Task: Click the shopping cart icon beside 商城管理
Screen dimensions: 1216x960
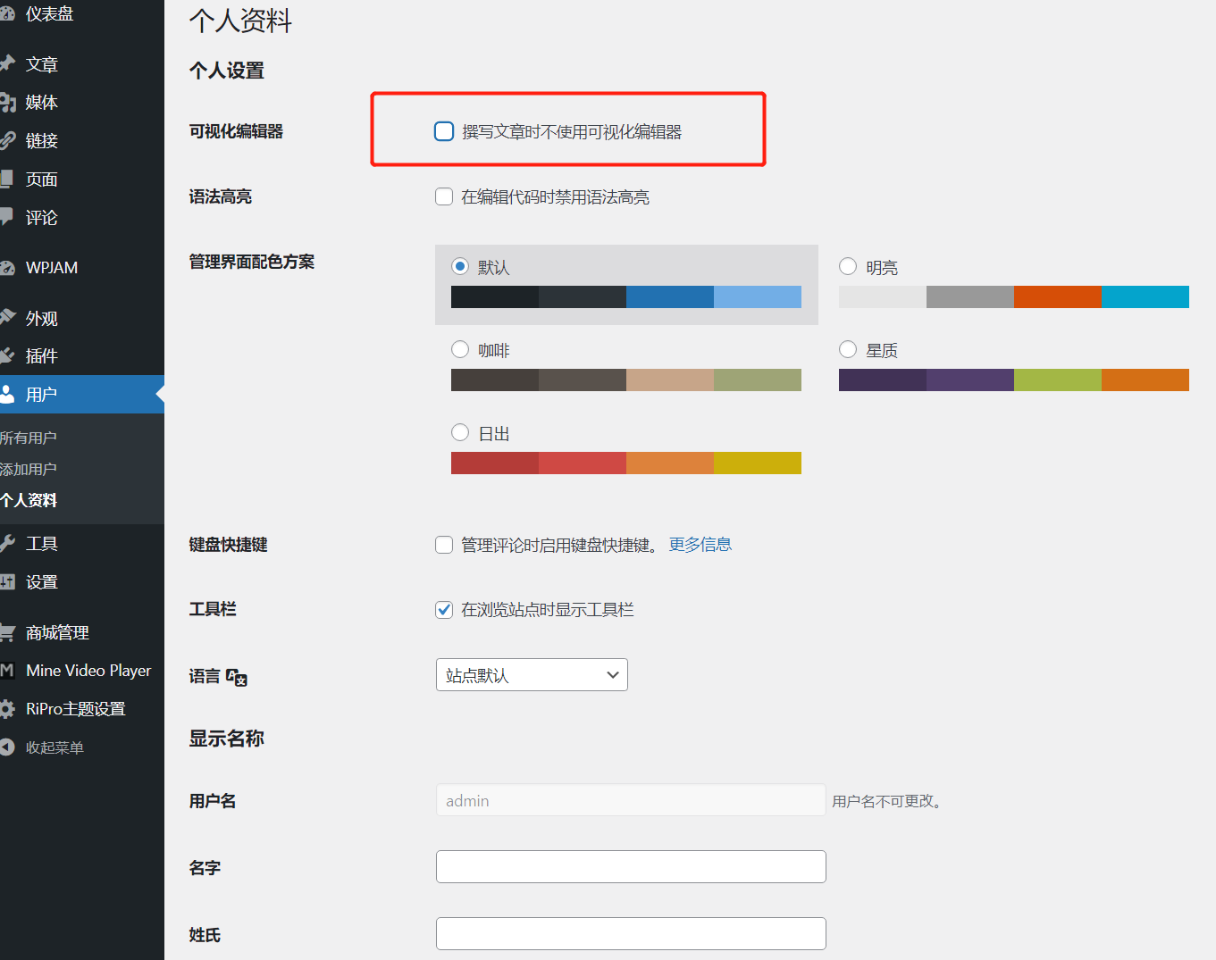Action: click(x=7, y=633)
